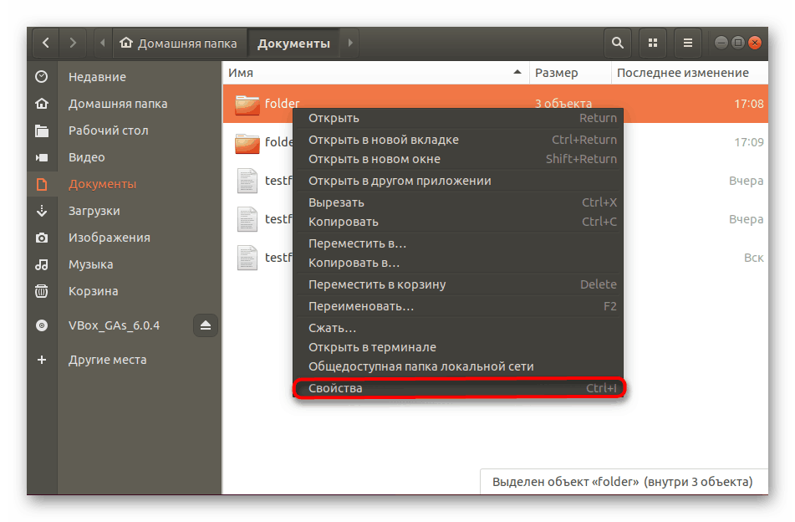
Task: Choose Переименовать… in the context menu
Action: tap(458, 306)
